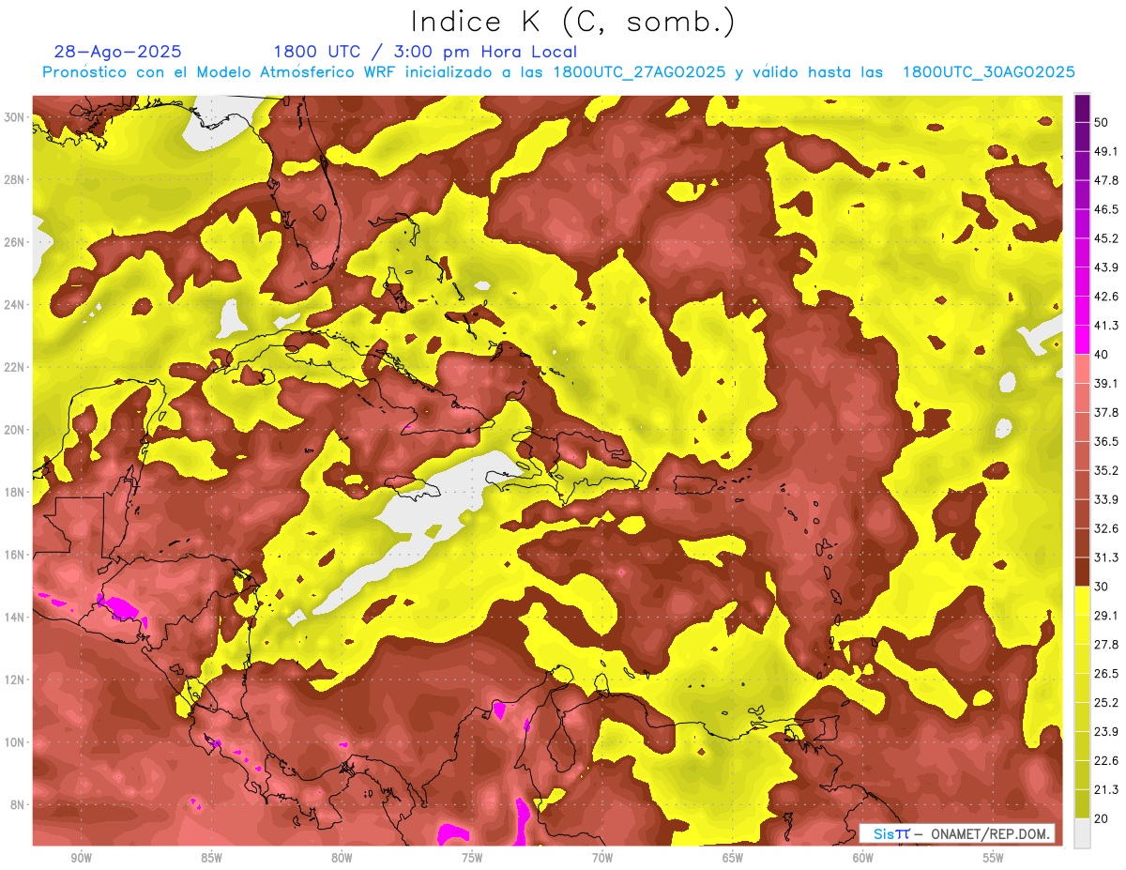The image size is (1126, 870).
Task: Click the colorbar value 29.1
Action: point(1106,615)
